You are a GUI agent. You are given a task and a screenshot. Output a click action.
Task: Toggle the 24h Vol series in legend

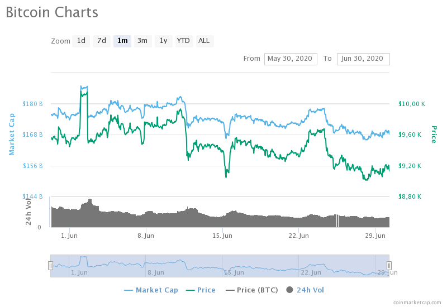tap(305, 290)
